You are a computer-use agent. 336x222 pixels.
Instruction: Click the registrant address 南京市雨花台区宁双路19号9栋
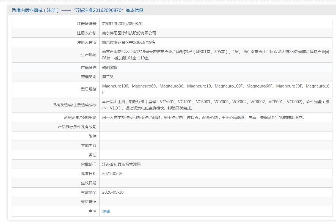pos(129,42)
